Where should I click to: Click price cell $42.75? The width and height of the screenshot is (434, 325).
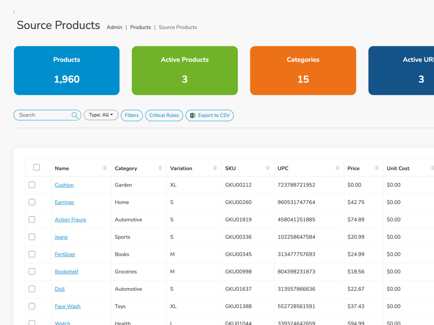pos(356,202)
